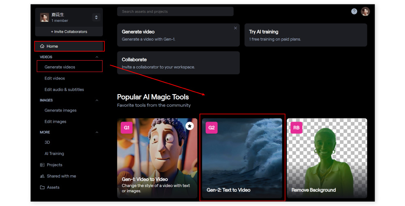Click the search assets and projects field

pos(175,12)
